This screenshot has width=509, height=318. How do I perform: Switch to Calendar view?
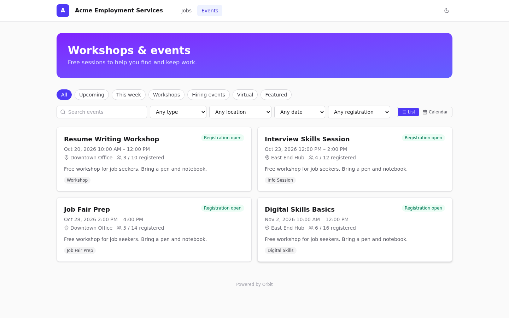(435, 112)
